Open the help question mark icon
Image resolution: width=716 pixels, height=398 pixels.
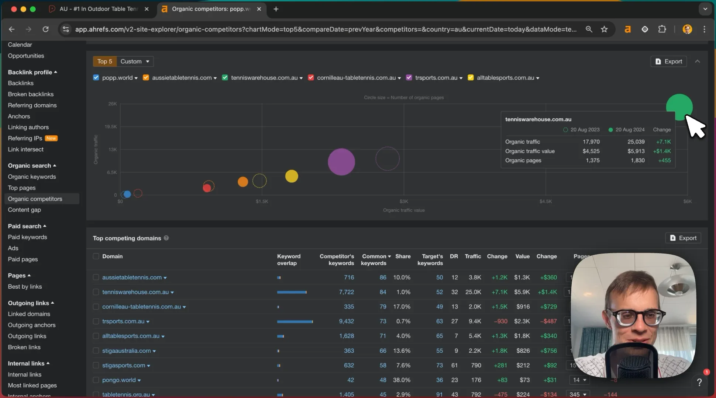[699, 382]
